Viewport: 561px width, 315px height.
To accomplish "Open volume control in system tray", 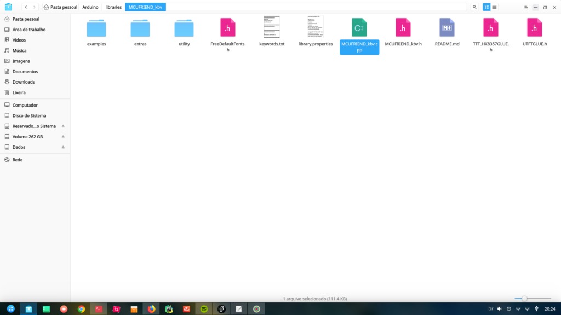I will pyautogui.click(x=500, y=309).
